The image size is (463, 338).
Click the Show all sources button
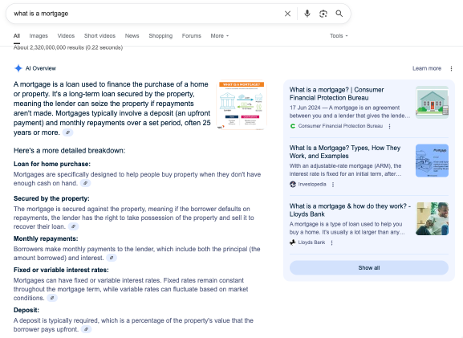point(369,267)
